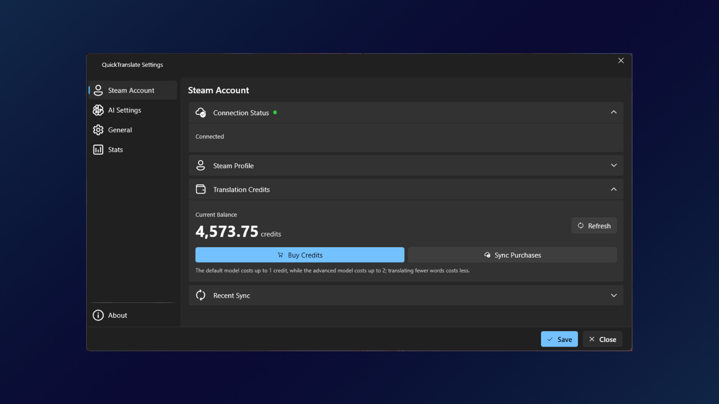The image size is (719, 404).
Task: Click the AI Settings brain icon
Action: 98,110
